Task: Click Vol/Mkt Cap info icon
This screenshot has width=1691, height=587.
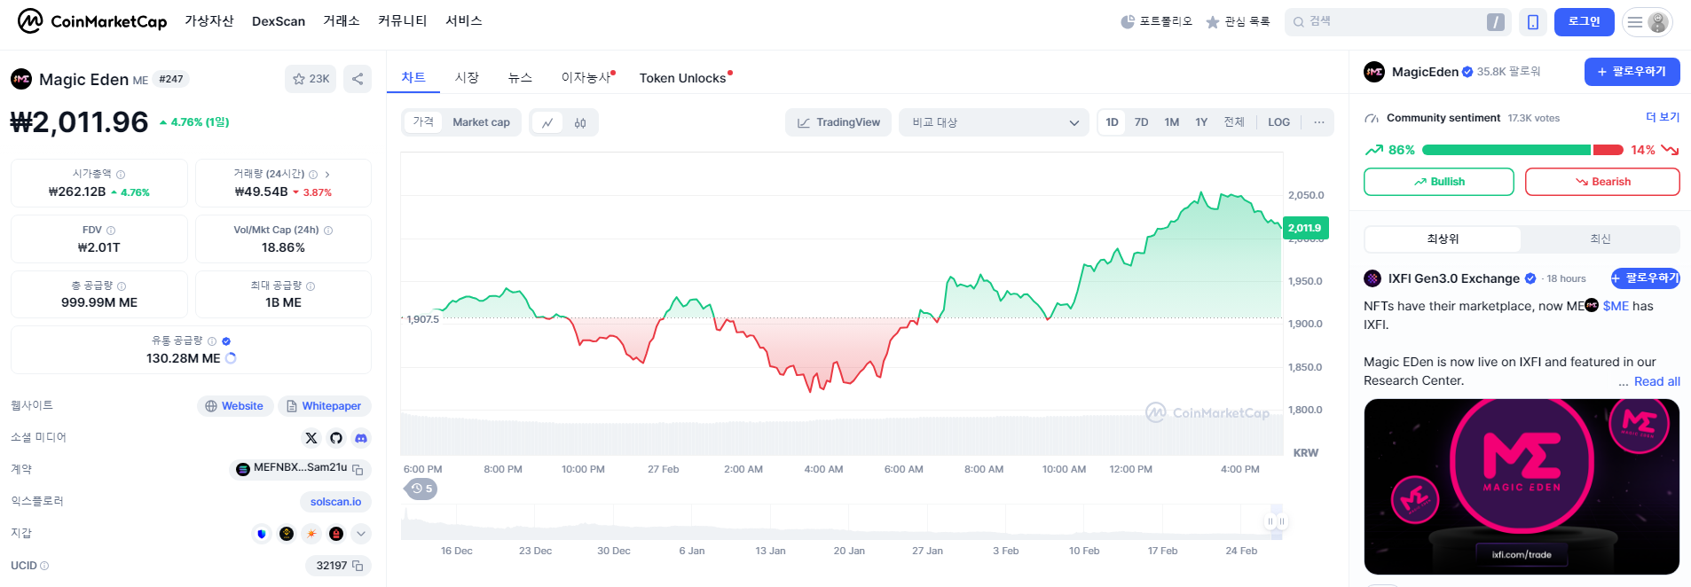Action: [328, 231]
